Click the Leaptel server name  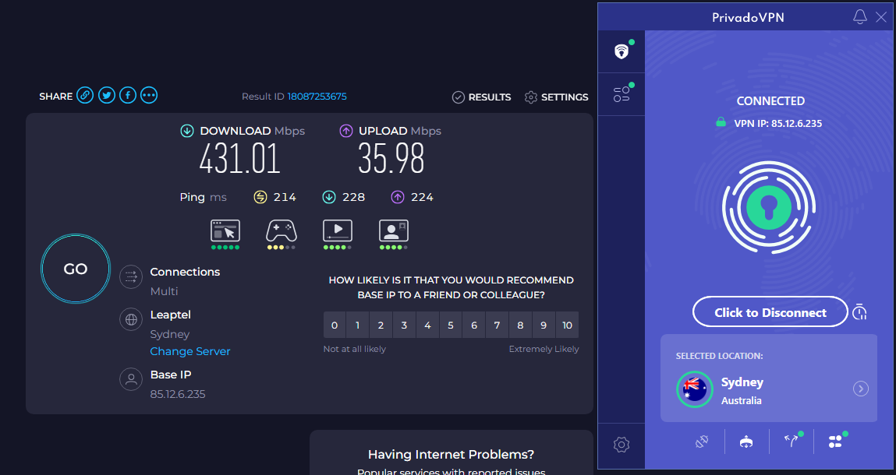(170, 315)
